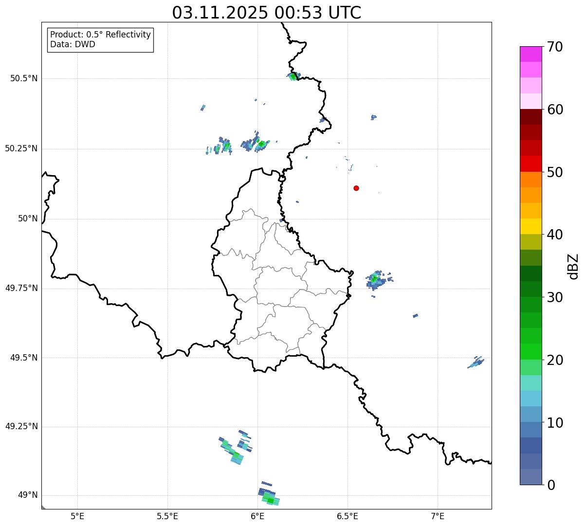Click the 6.5°E longitude tick label
Screen dimensions: 585x526
pyautogui.click(x=347, y=516)
